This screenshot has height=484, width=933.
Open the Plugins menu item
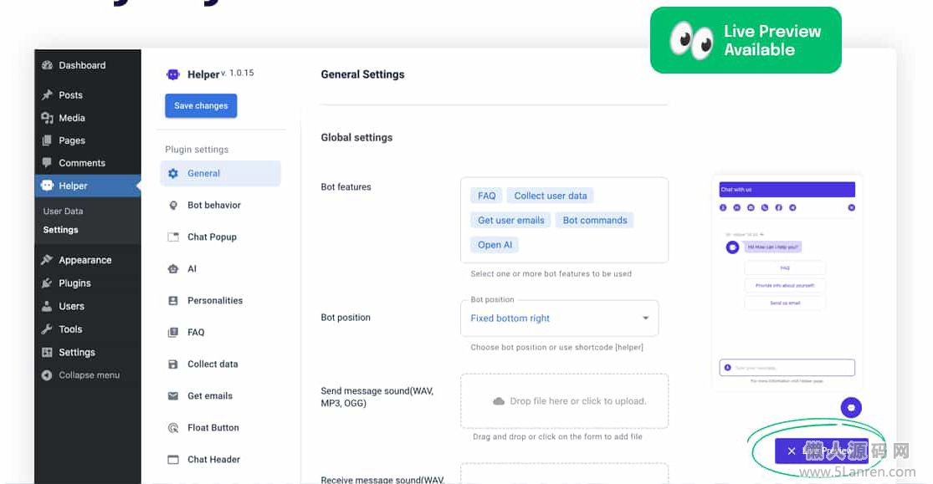pos(88,283)
